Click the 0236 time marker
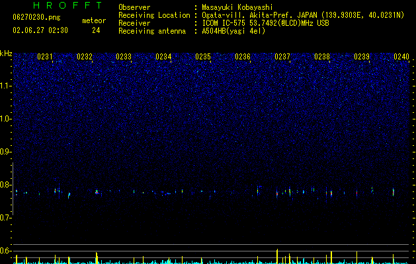 tap(243, 57)
